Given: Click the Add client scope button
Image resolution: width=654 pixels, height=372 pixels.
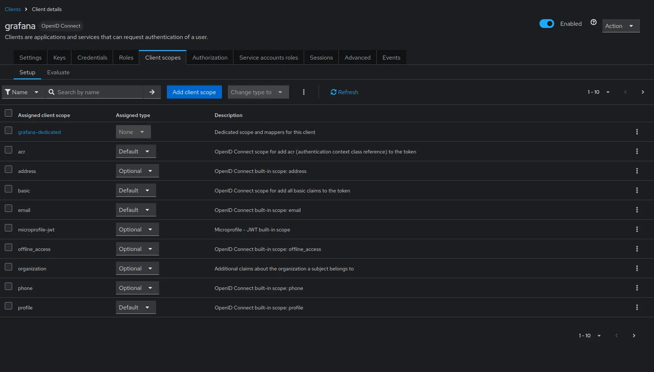Looking at the screenshot, I should (194, 92).
